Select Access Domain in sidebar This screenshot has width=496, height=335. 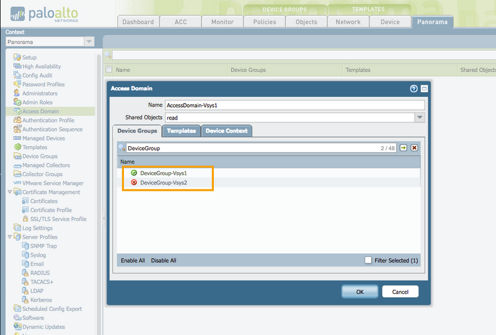coord(50,111)
